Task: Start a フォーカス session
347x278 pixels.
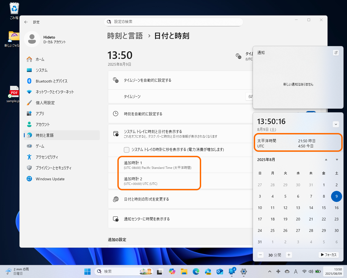Action: tap(329, 255)
